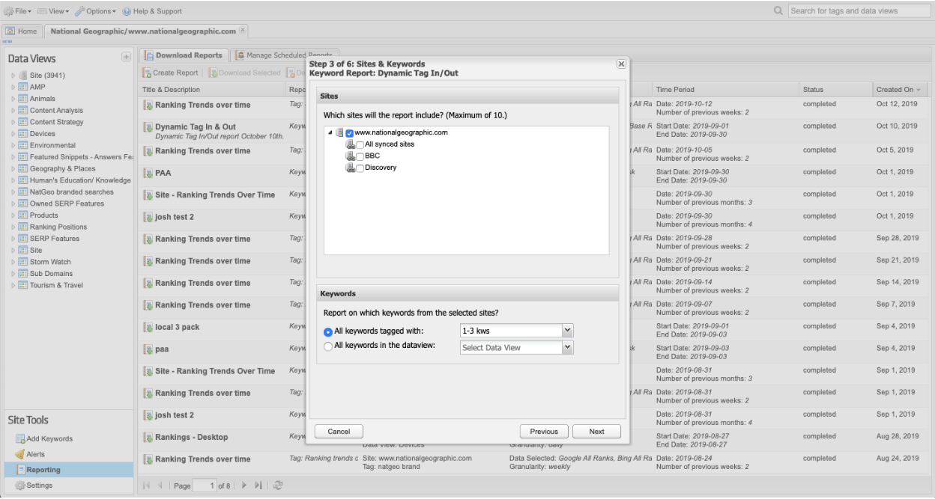Click the Next button in the dialog
935x499 pixels.
(x=596, y=432)
